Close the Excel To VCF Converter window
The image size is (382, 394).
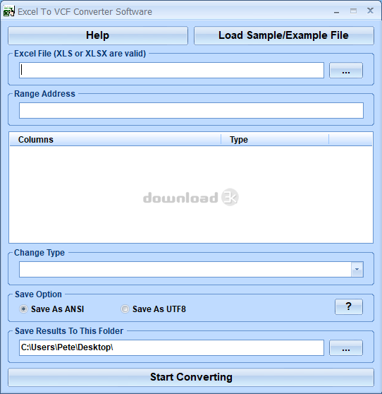[370, 11]
